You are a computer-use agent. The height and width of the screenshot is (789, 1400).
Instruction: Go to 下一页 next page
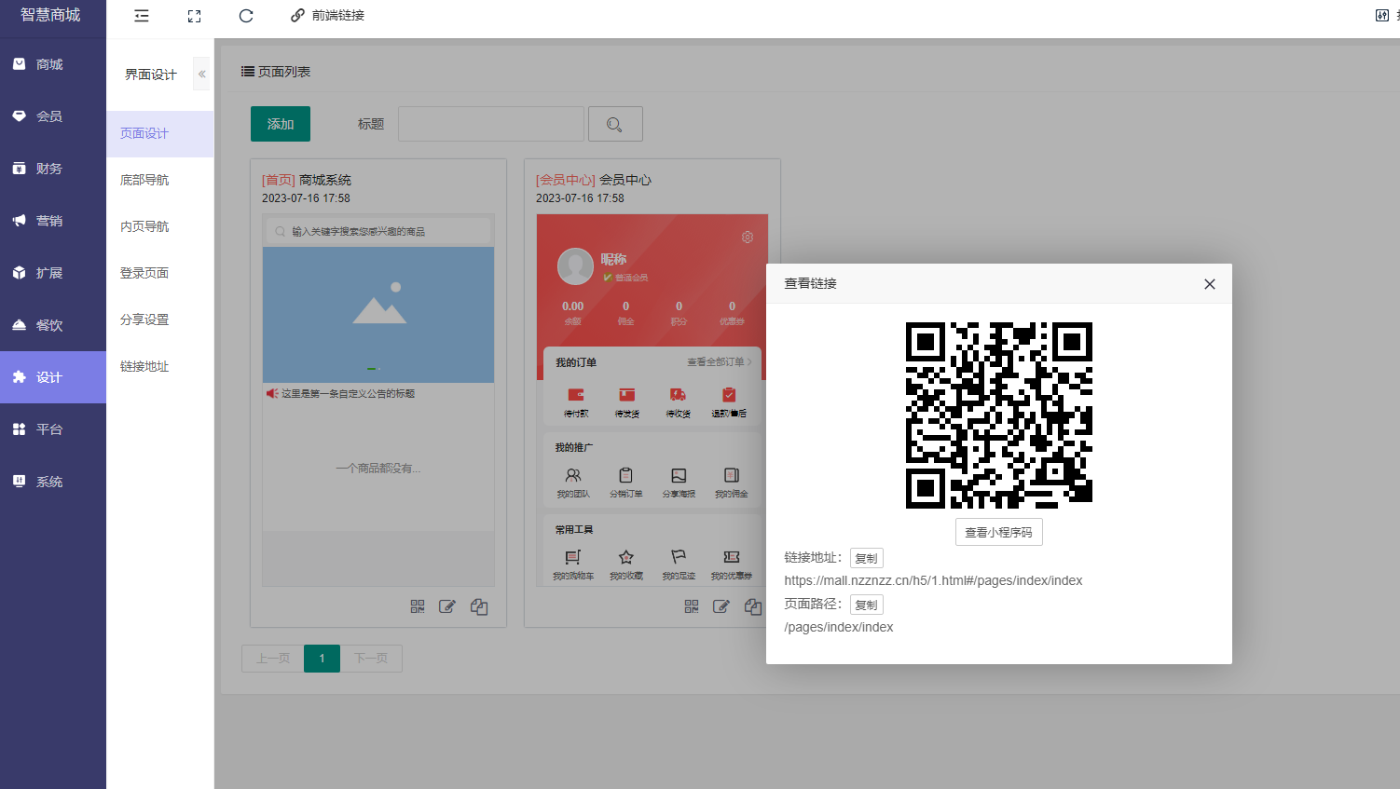click(x=371, y=659)
